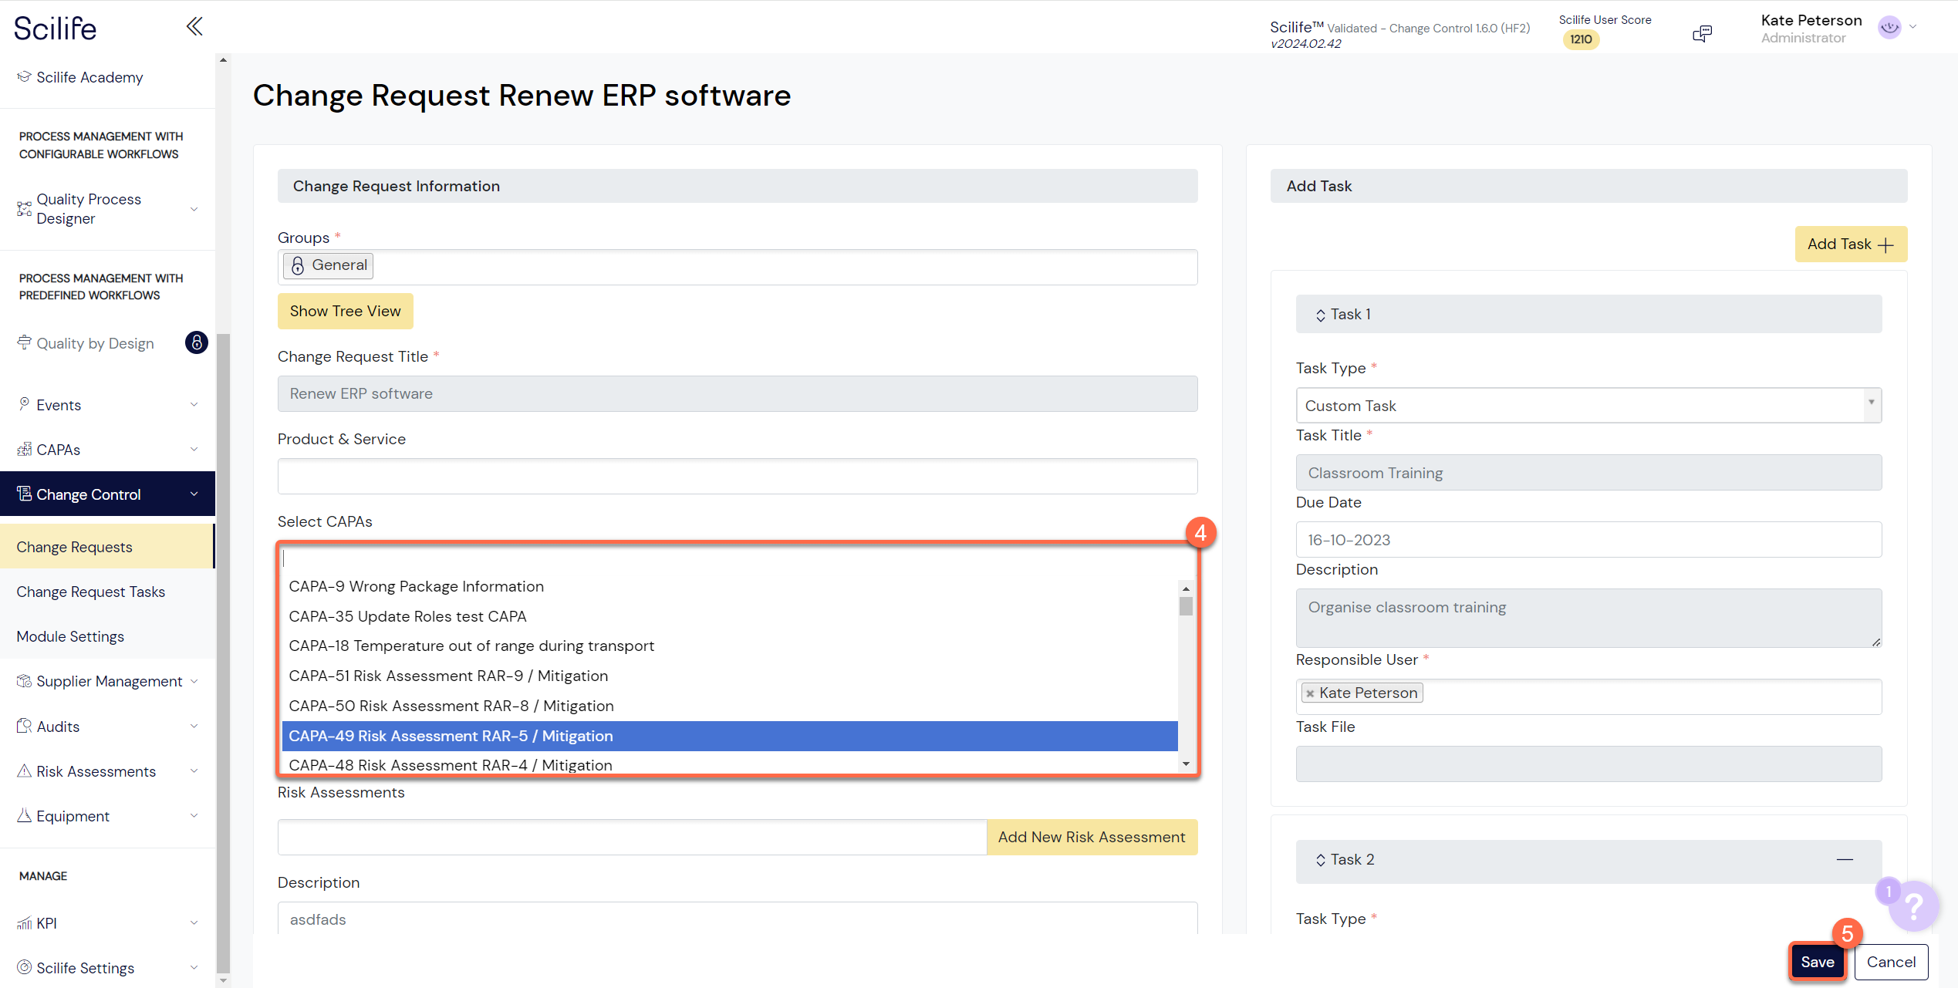The height and width of the screenshot is (988, 1958).
Task: Click the General group tag
Action: [x=329, y=265]
